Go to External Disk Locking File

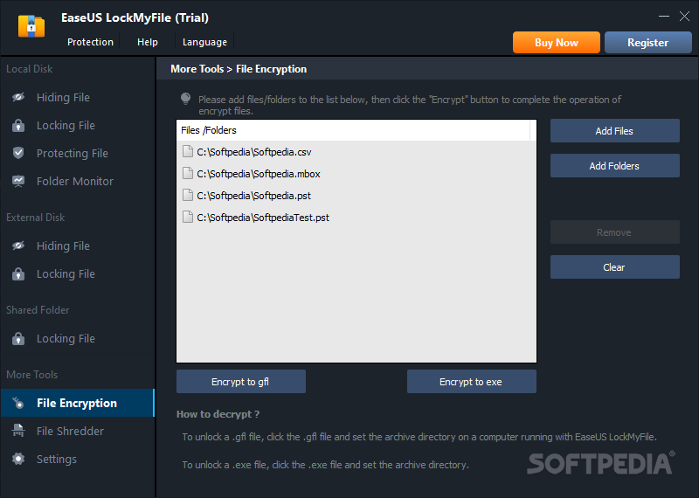point(78,273)
